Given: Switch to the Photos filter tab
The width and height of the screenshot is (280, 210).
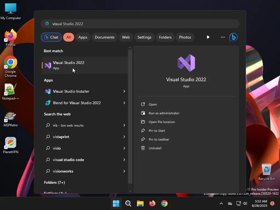Looking at the screenshot, I should pyautogui.click(x=185, y=37).
